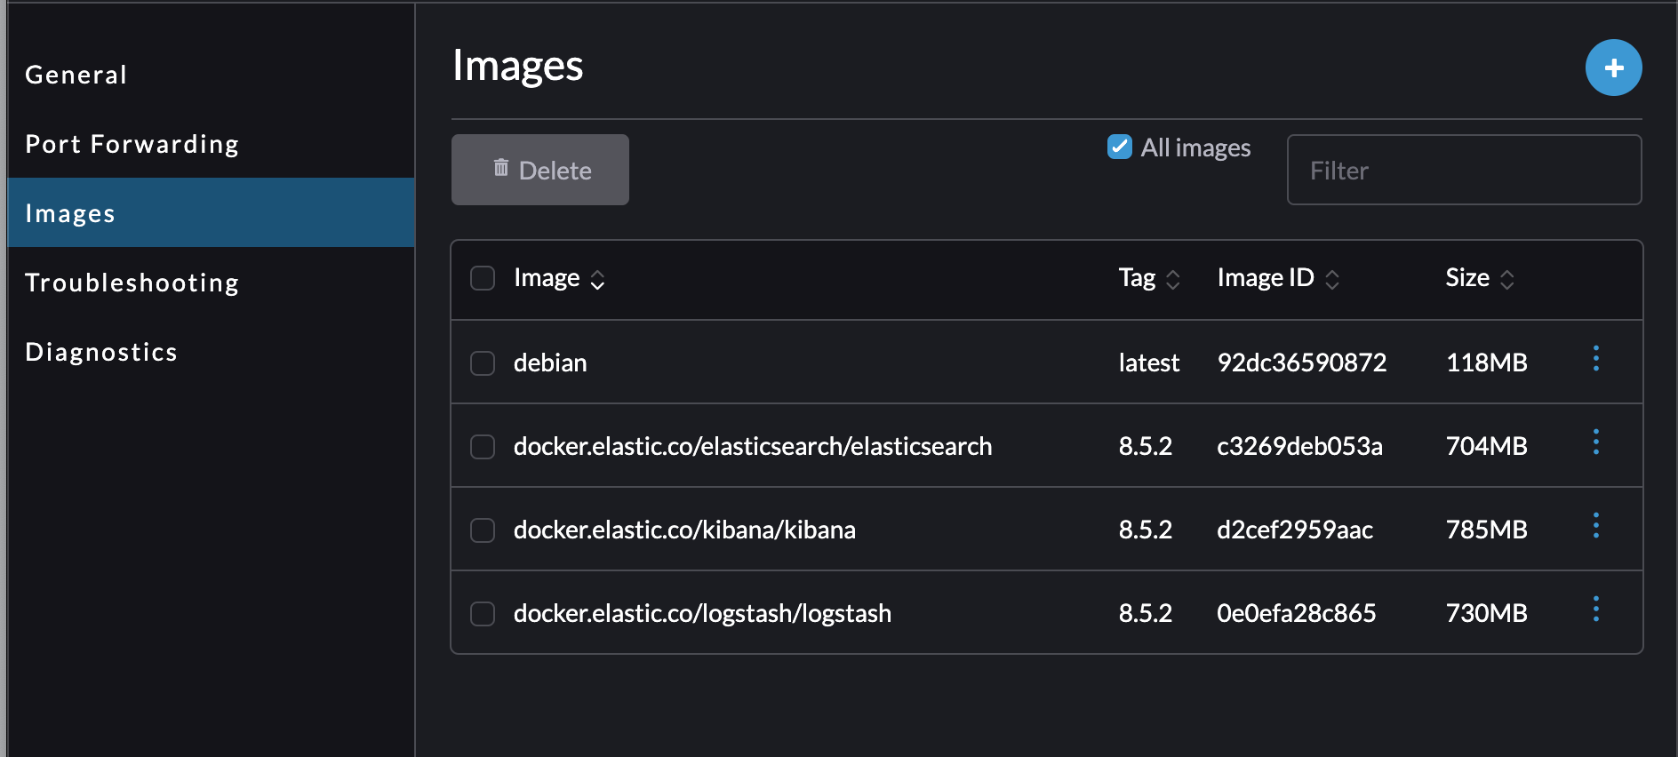
Task: Sort table by Image column
Action: coord(560,278)
